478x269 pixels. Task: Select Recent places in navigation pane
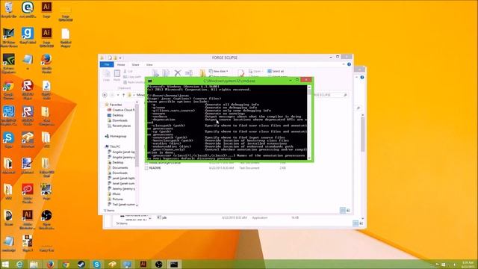coord(119,126)
